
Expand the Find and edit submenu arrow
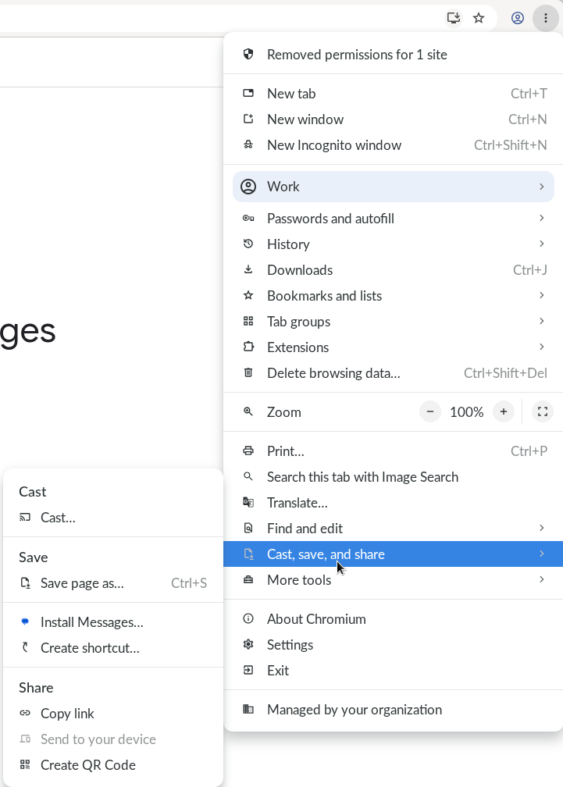[541, 528]
